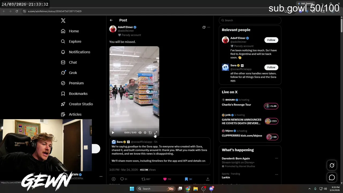The width and height of the screenshot is (343, 193).
Task: Open the Explore page
Action: point(71,42)
